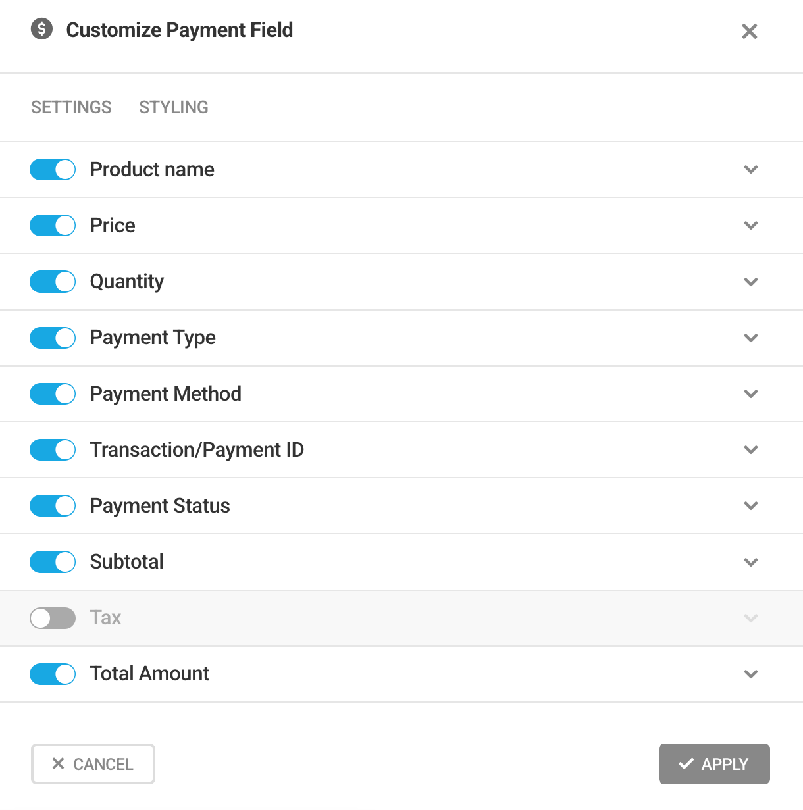803x810 pixels.
Task: Click the Payment Method label
Action: [x=166, y=393]
